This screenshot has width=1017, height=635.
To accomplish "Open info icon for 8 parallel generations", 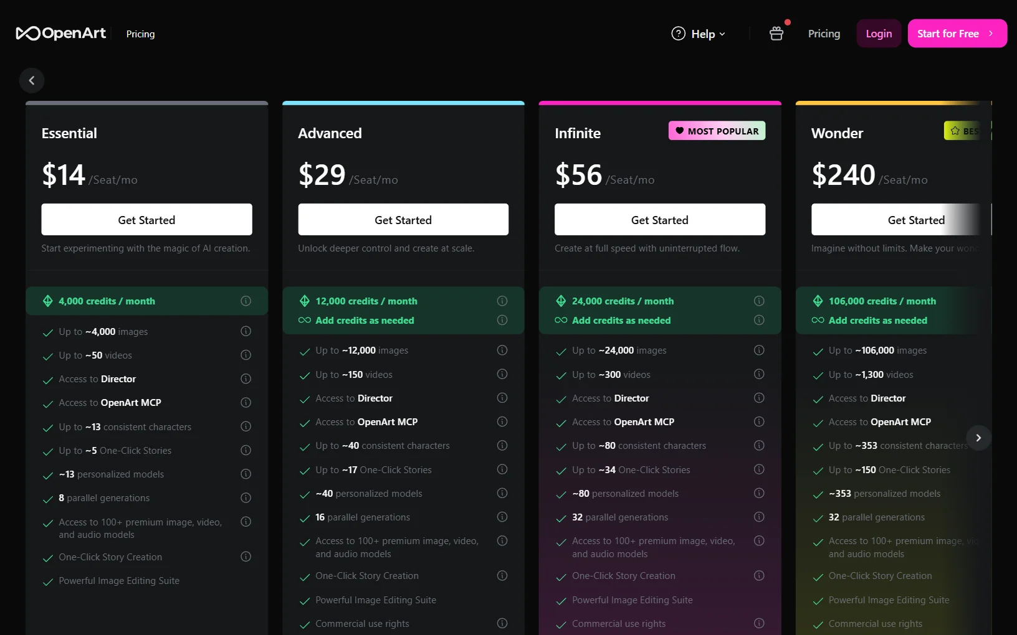I will point(246,498).
